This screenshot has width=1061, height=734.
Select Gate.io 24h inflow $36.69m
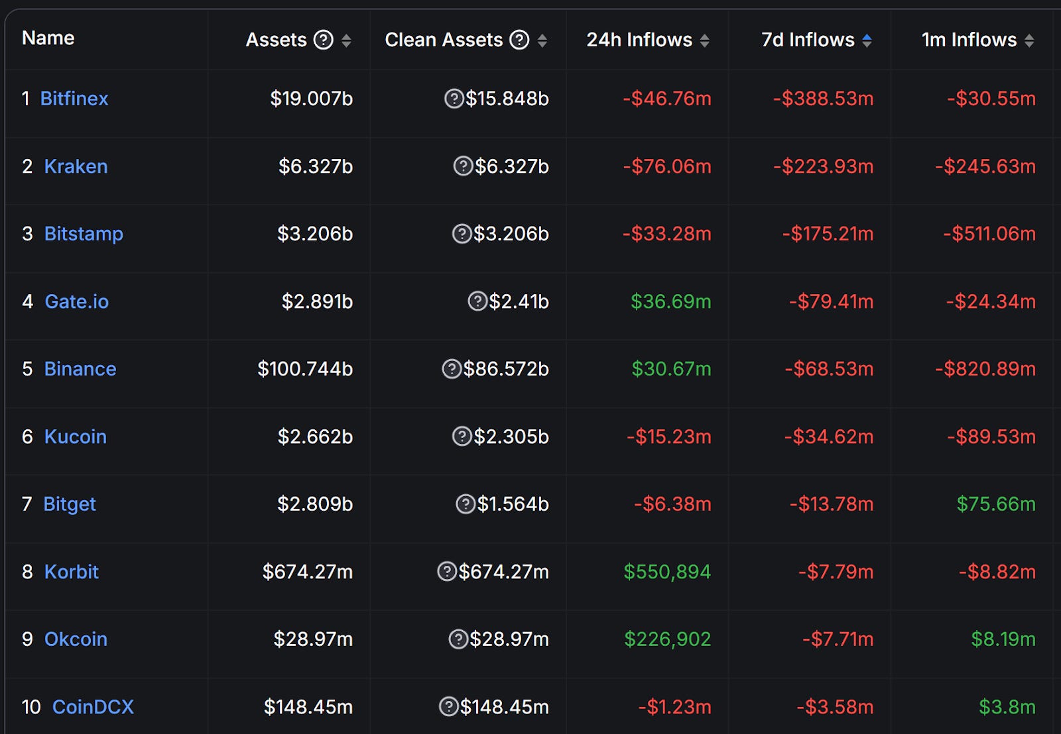[x=671, y=301]
